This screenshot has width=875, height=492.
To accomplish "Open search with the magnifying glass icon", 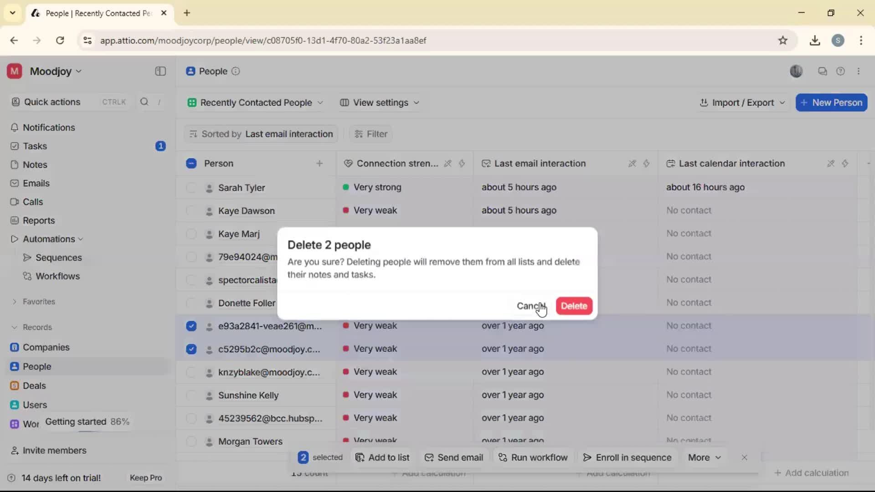I will [144, 102].
